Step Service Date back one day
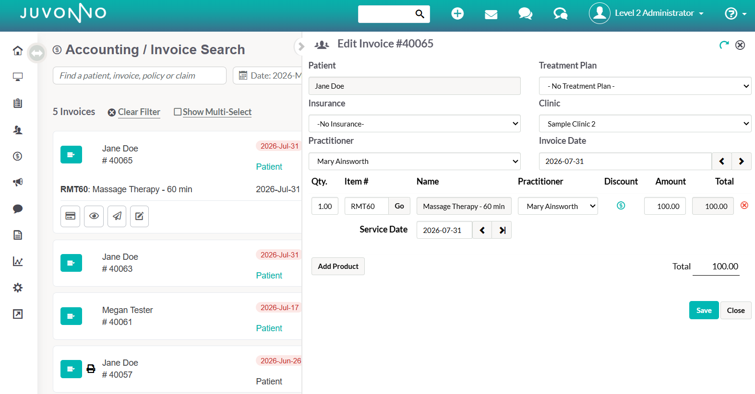755x394 pixels. [482, 230]
